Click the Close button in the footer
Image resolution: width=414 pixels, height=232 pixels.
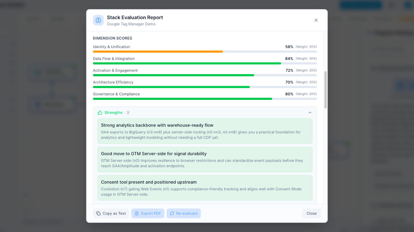(311, 213)
